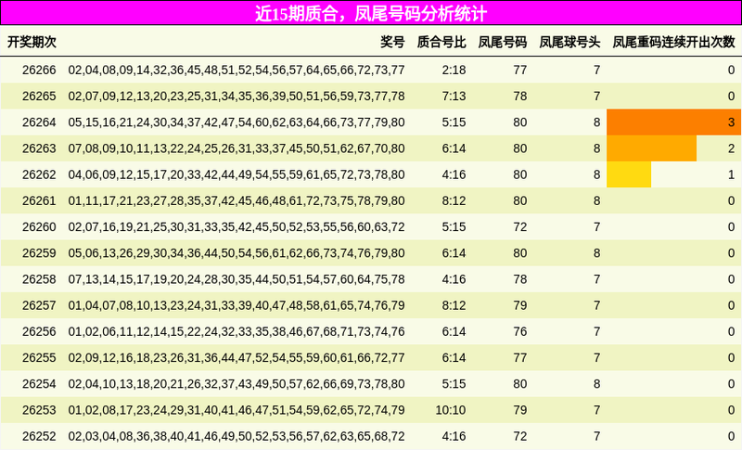Click the 2:18 ratio in row 26266
The width and height of the screenshot is (742, 450).
pos(454,70)
